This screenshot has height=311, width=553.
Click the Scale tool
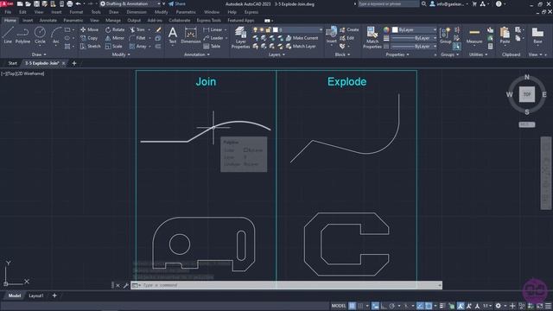click(x=113, y=46)
